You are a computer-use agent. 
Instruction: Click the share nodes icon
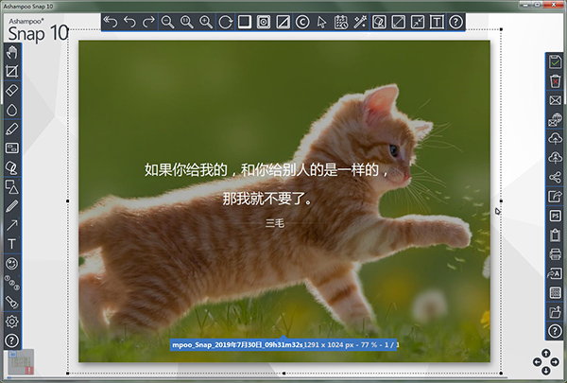pyautogui.click(x=555, y=178)
